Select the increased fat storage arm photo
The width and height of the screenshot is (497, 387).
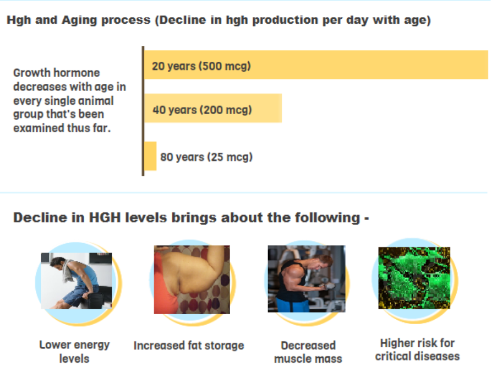(192, 279)
